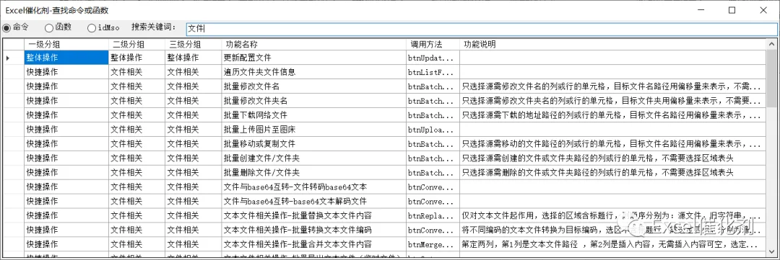Image resolution: width=780 pixels, height=260 pixels.
Task: Click the description cell of the 批量修改文件夹名 row
Action: pos(613,101)
